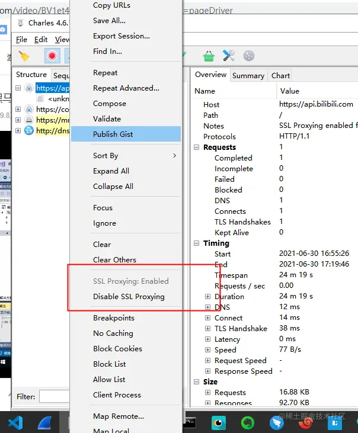This screenshot has height=433, width=358.
Task: Expand the Requests row under Size
Action: point(207,392)
